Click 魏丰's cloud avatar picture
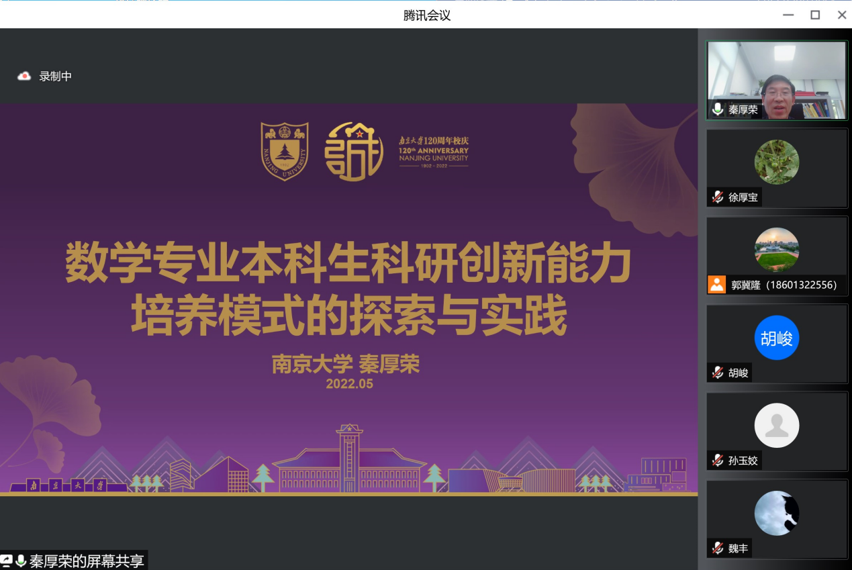The height and width of the screenshot is (570, 852). pyautogui.click(x=776, y=513)
